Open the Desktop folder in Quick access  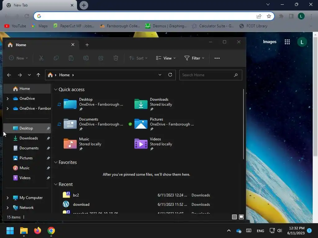point(93,104)
